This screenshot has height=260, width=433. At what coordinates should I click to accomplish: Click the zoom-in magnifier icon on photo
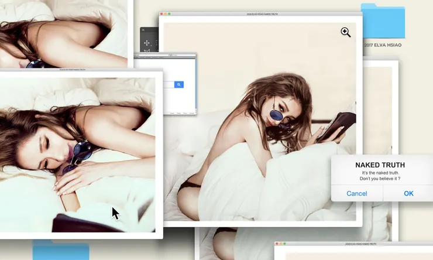pyautogui.click(x=345, y=32)
